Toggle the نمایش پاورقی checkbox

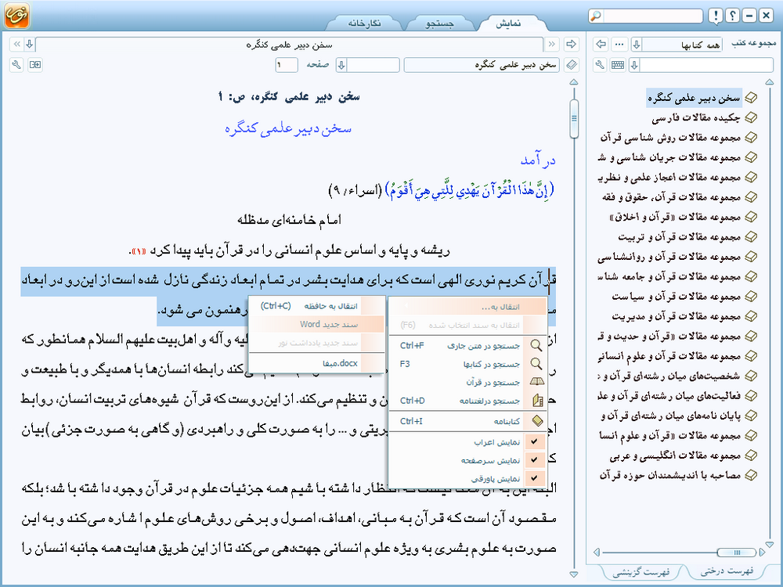(534, 478)
